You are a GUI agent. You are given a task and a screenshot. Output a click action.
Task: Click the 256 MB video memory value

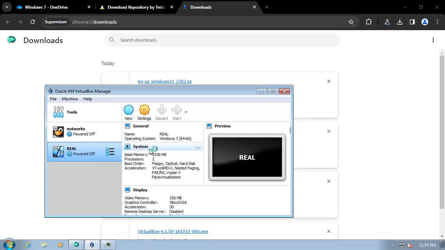[176, 198]
